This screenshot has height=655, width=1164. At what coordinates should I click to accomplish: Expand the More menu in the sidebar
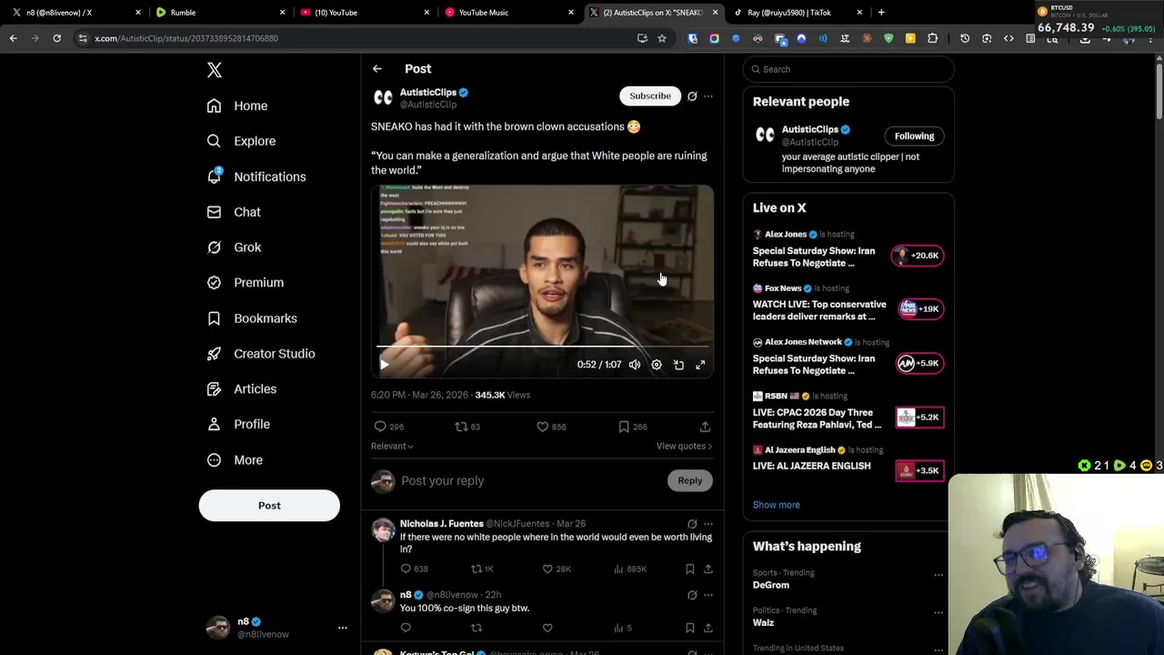coord(234,460)
